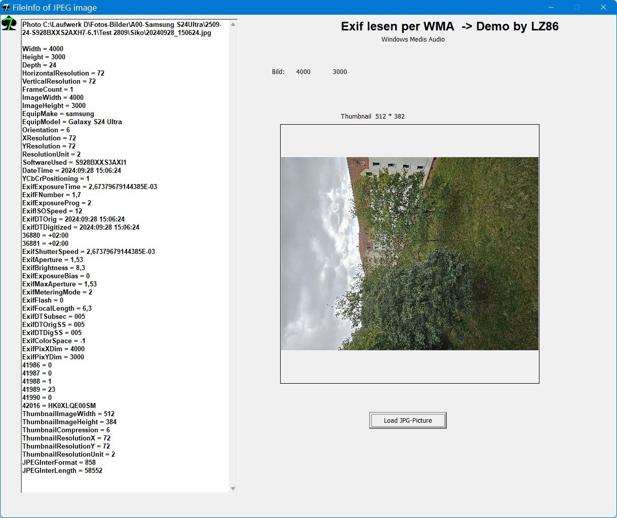Click the rotated thumbnail photo preview

[410, 253]
